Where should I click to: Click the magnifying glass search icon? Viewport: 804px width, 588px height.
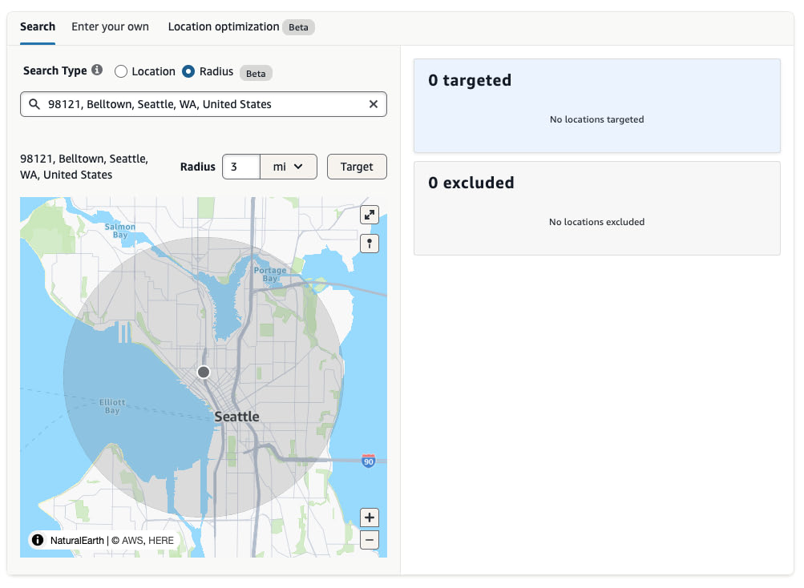[34, 104]
